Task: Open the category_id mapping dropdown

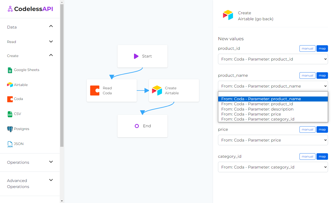Action: click(x=273, y=167)
